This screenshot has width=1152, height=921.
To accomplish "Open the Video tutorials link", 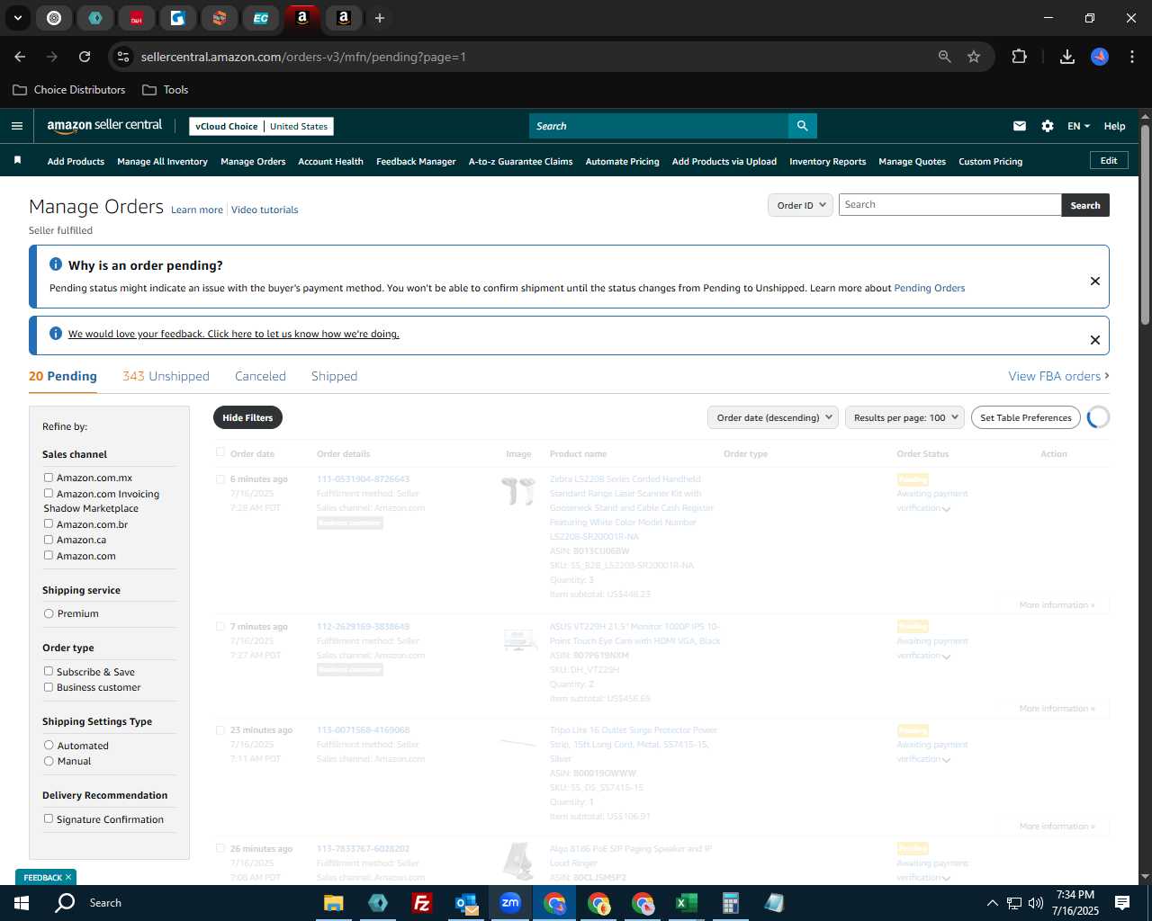I will tap(265, 210).
